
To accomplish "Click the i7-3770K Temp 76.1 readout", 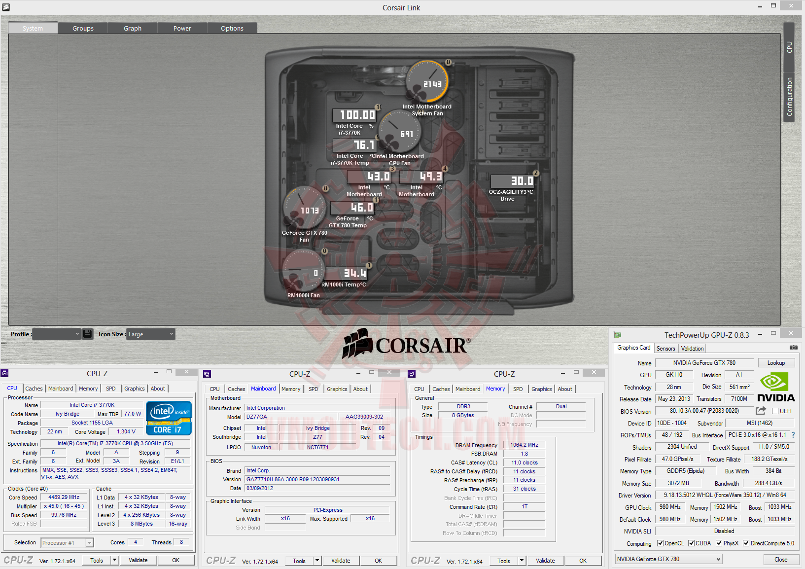I will click(354, 145).
